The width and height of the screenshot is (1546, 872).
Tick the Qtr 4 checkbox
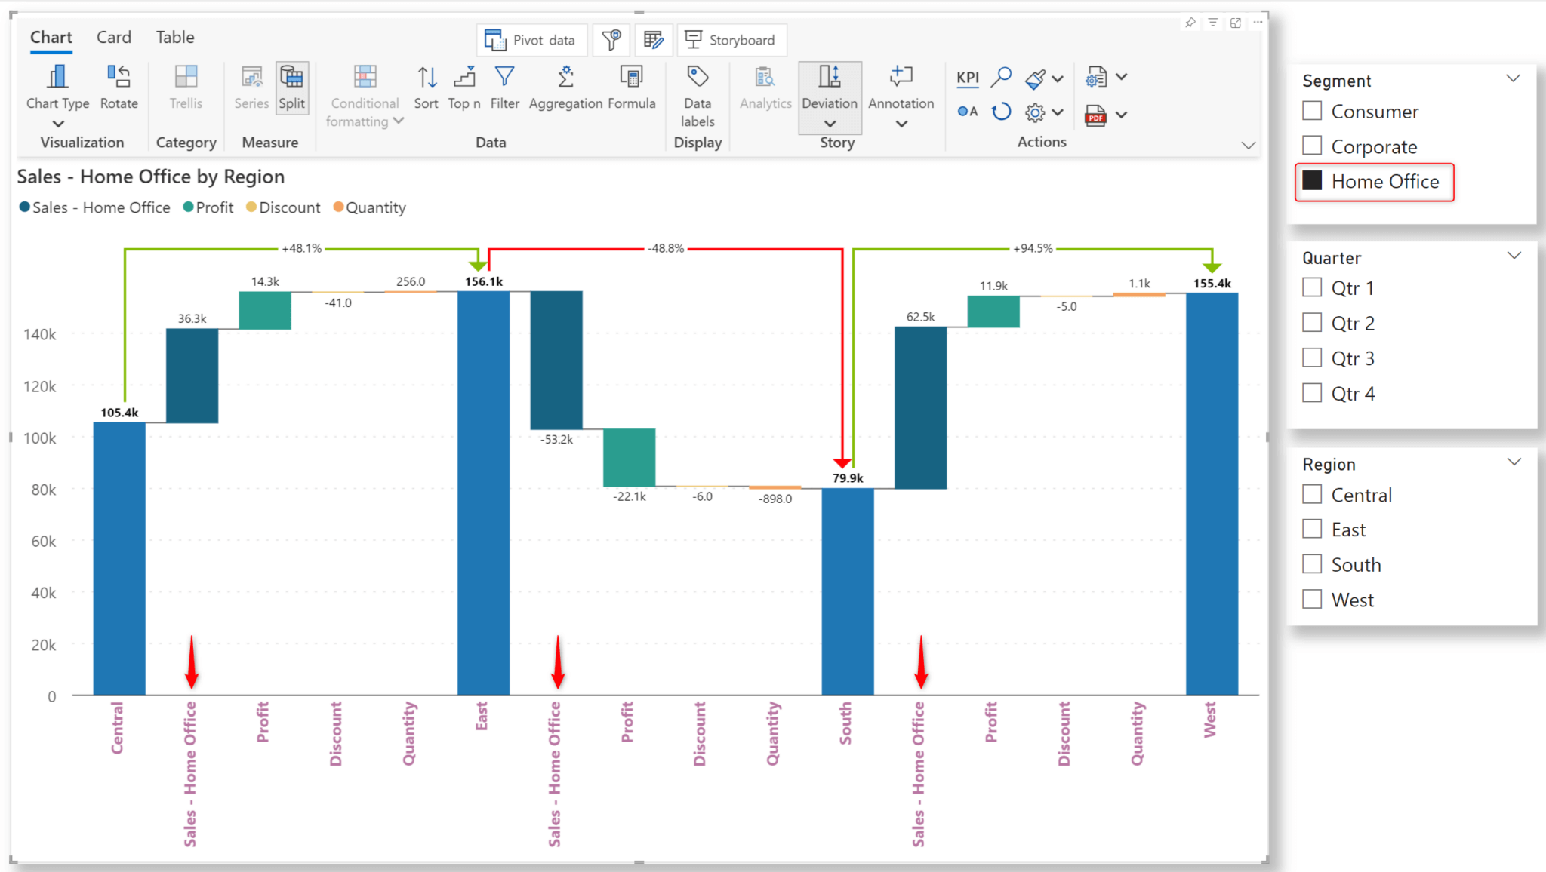click(x=1312, y=393)
